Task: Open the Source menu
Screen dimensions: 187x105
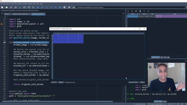Action: point(12,4)
